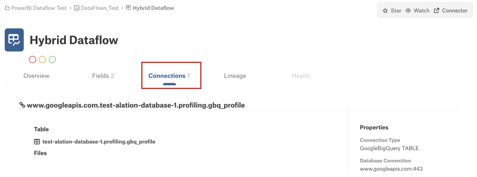This screenshot has height=177, width=477.
Task: Click the www.googleapis.com connection heading
Action: point(136,105)
